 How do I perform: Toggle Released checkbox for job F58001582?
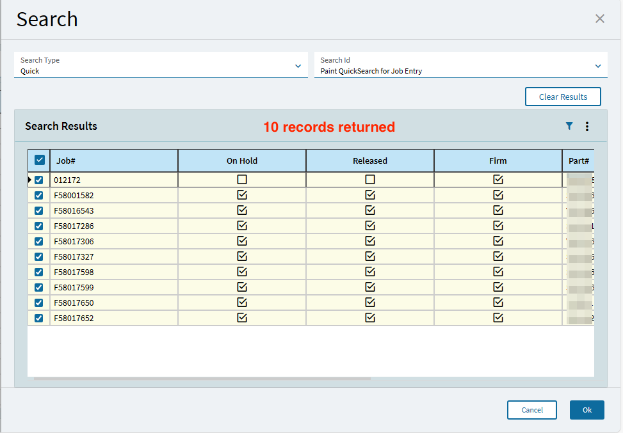(370, 195)
